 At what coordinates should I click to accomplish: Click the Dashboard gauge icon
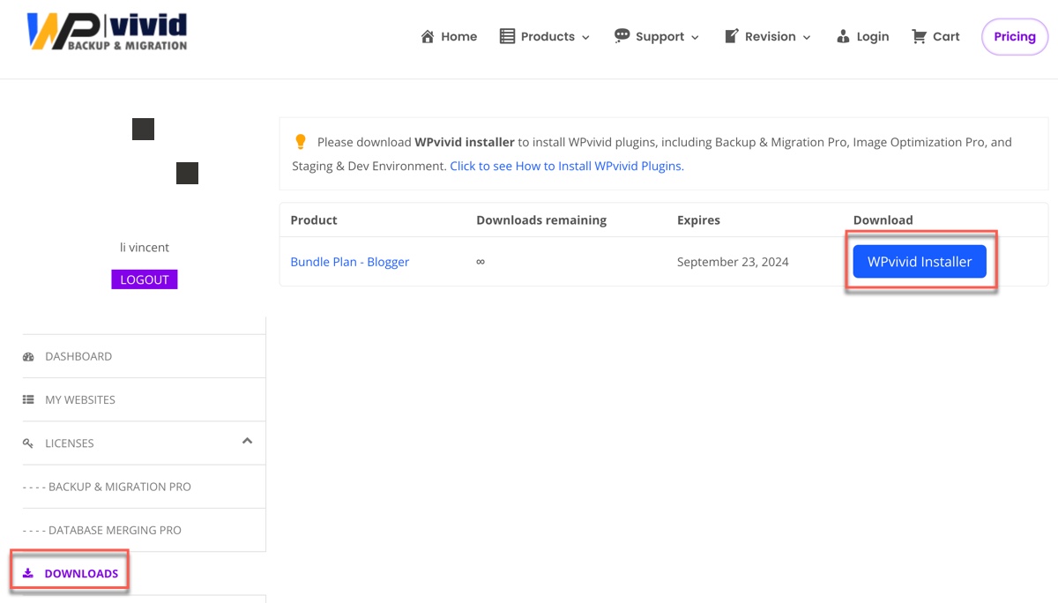(28, 356)
